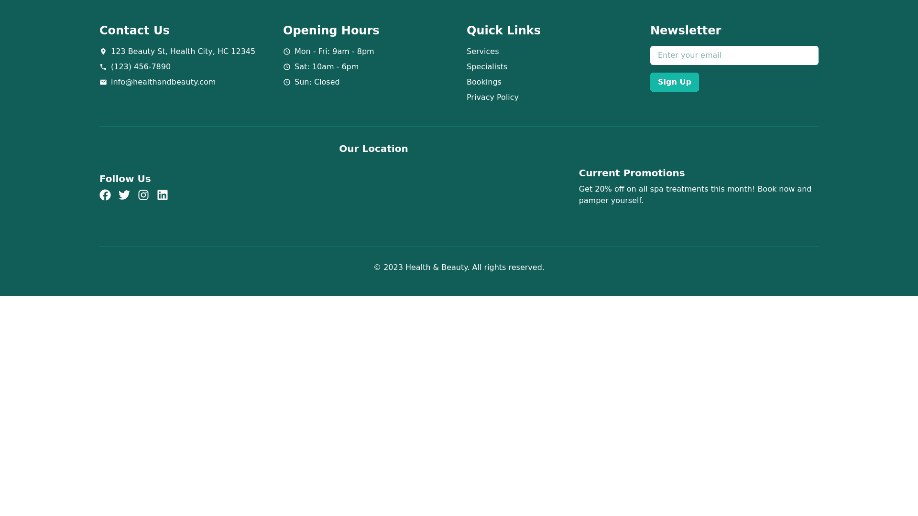Click the clock icon beside Mon - Fri hours

(x=287, y=52)
